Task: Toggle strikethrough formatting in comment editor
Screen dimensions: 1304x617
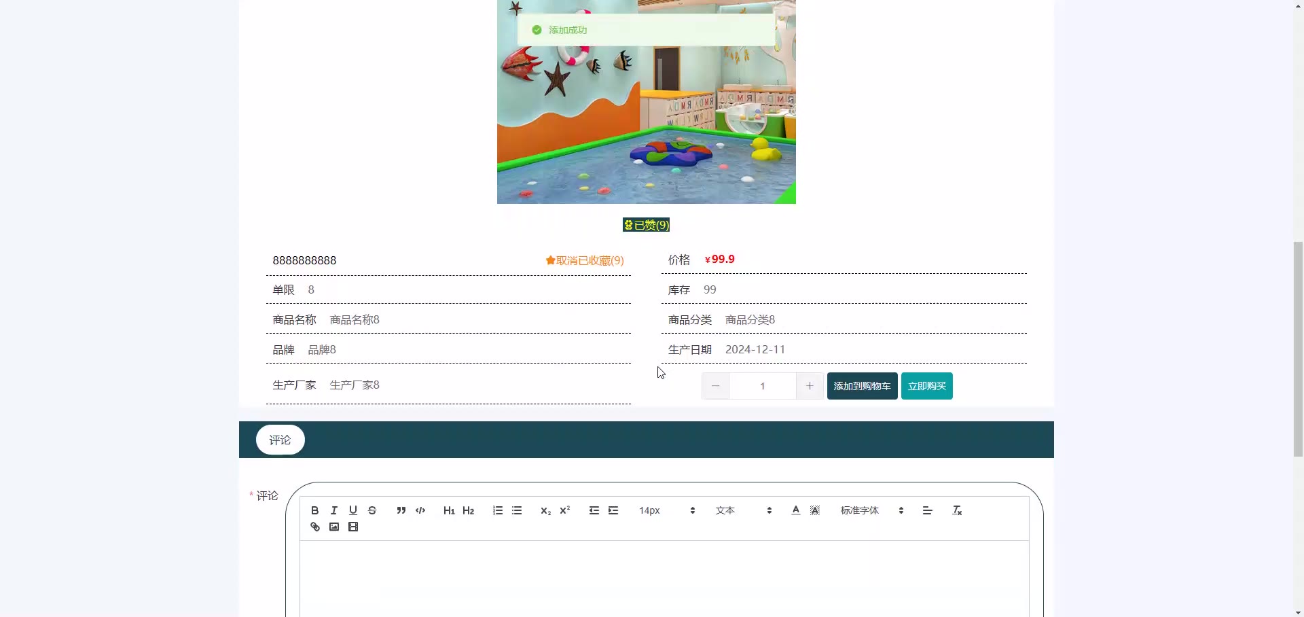Action: [372, 510]
